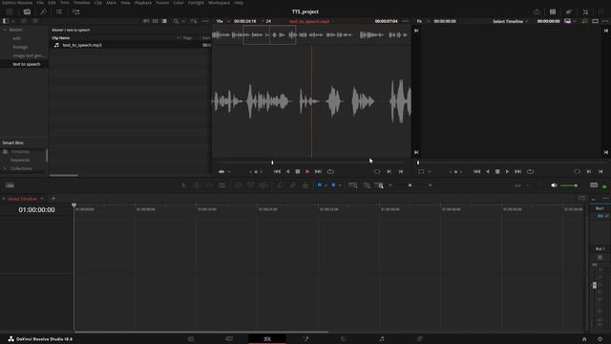Image resolution: width=611 pixels, height=344 pixels.
Task: Mark out point in source viewer
Action: coord(401,172)
